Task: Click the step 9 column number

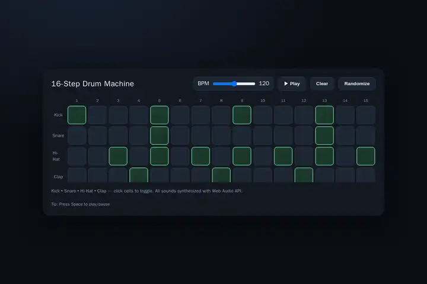Action: tap(242, 101)
